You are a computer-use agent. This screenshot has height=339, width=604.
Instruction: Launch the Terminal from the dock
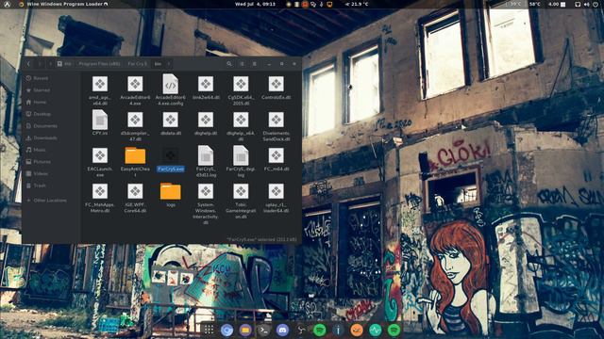tap(264, 330)
